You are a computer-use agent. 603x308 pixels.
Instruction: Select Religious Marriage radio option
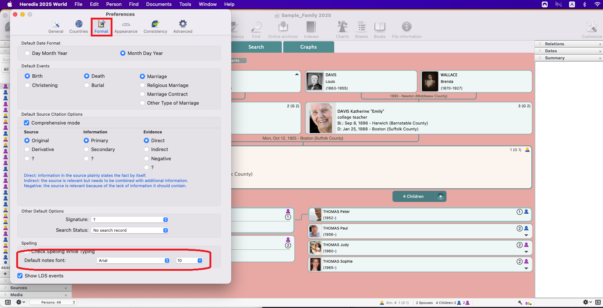(142, 85)
